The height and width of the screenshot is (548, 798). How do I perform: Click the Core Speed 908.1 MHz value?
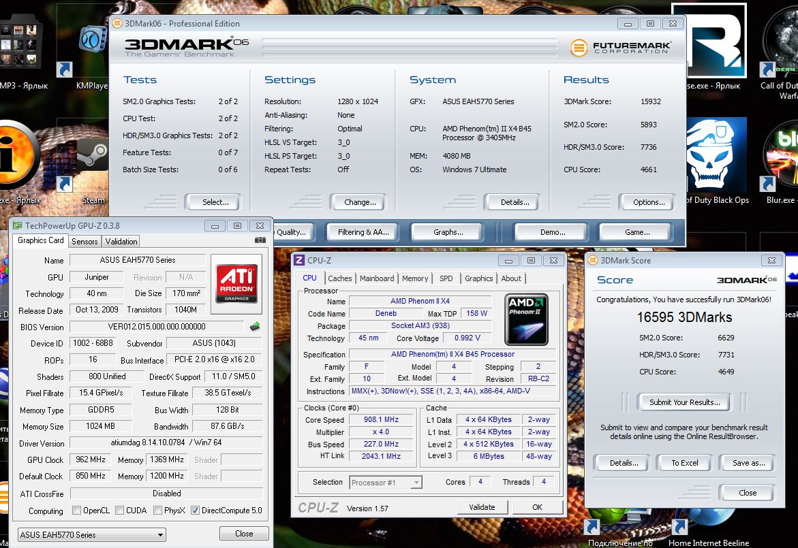[x=381, y=420]
